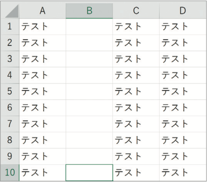Select row 5 header
207x182 pixels.
[10, 91]
